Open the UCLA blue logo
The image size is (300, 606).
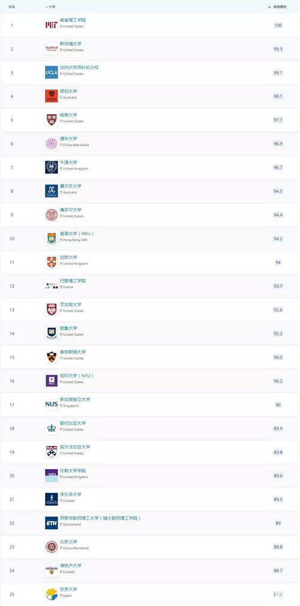click(x=52, y=72)
